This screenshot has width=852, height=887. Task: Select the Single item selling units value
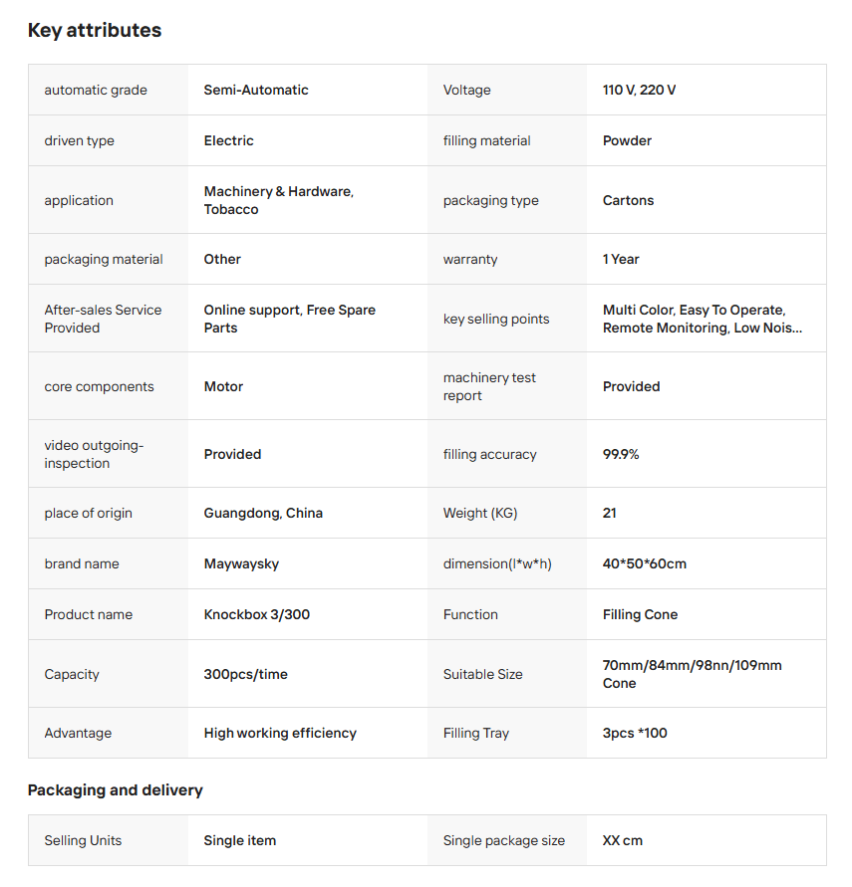coord(239,841)
